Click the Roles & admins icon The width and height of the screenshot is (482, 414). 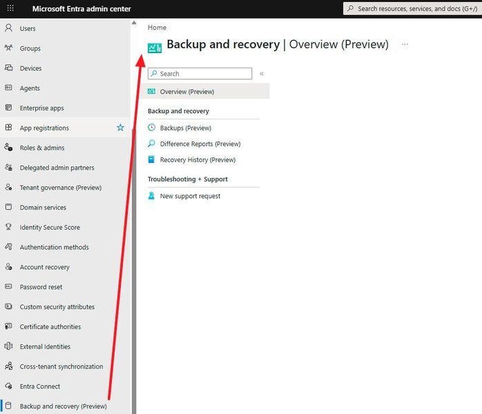[8, 148]
